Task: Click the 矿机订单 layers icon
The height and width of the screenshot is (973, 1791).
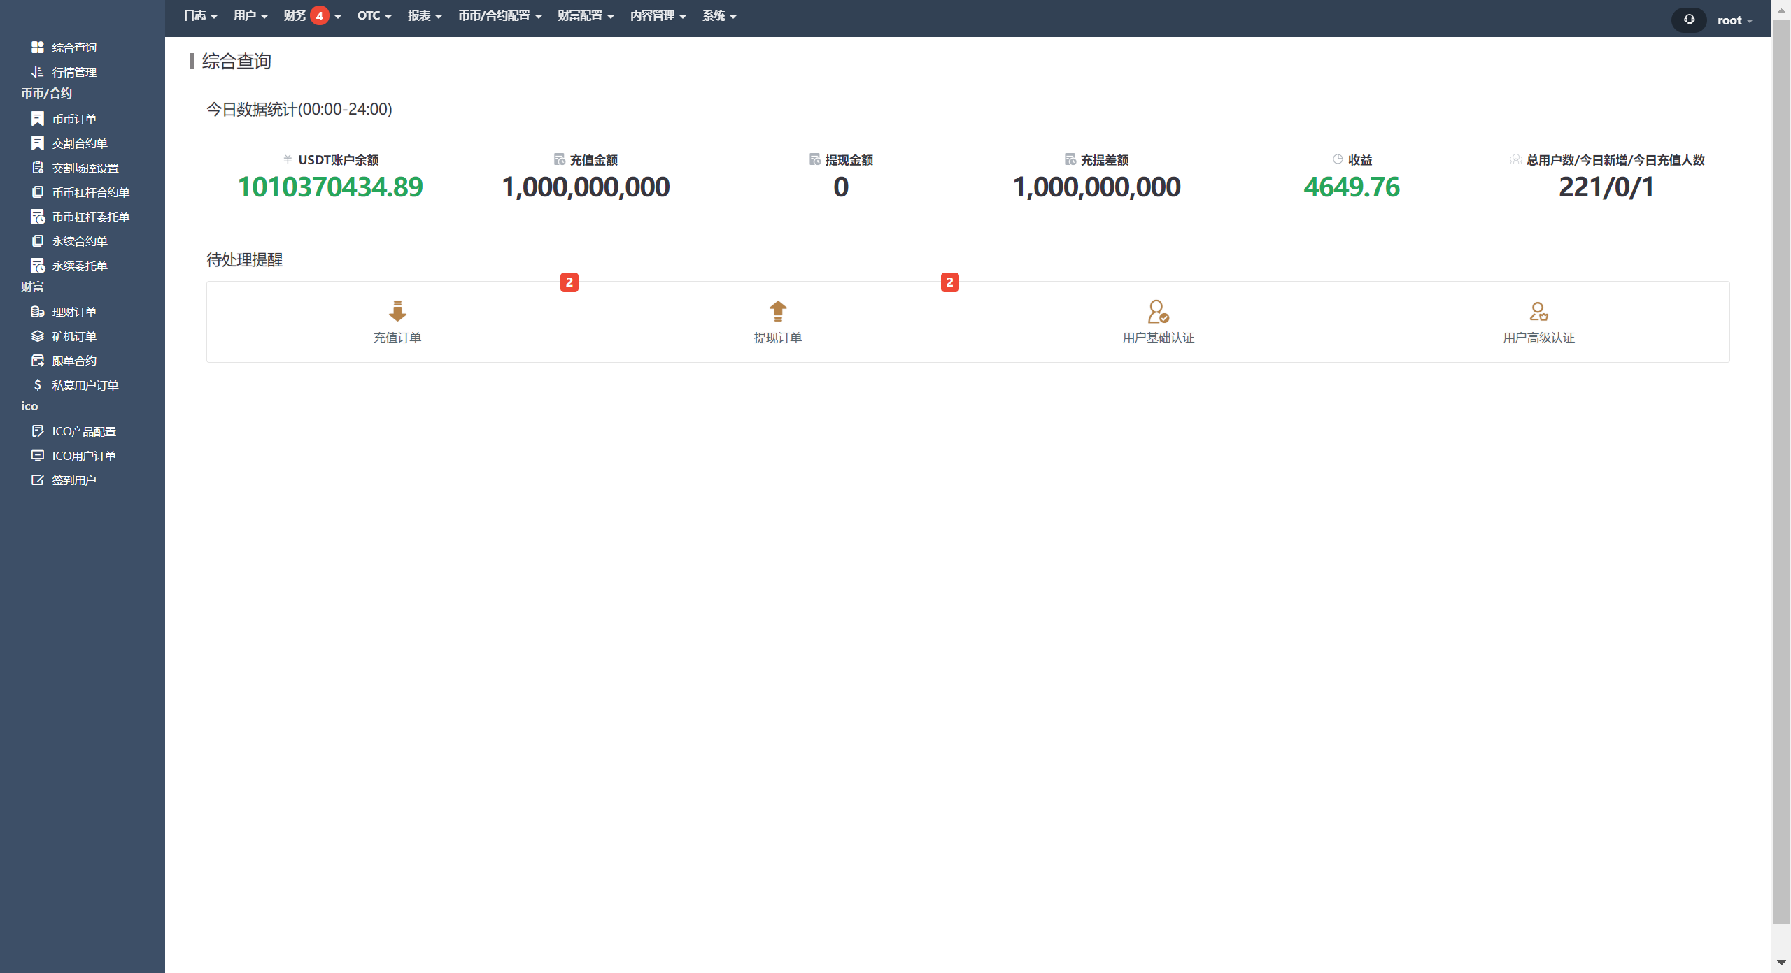Action: [x=38, y=336]
